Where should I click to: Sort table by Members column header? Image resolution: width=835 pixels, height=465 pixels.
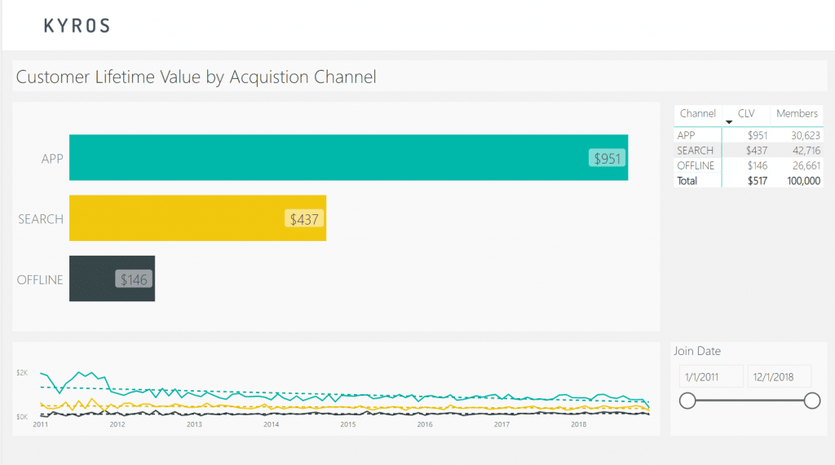(797, 114)
